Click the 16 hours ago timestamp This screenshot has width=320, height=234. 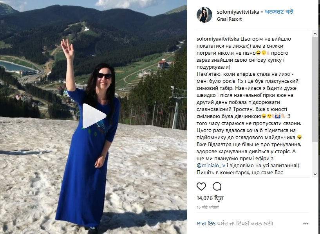[x=208, y=207]
